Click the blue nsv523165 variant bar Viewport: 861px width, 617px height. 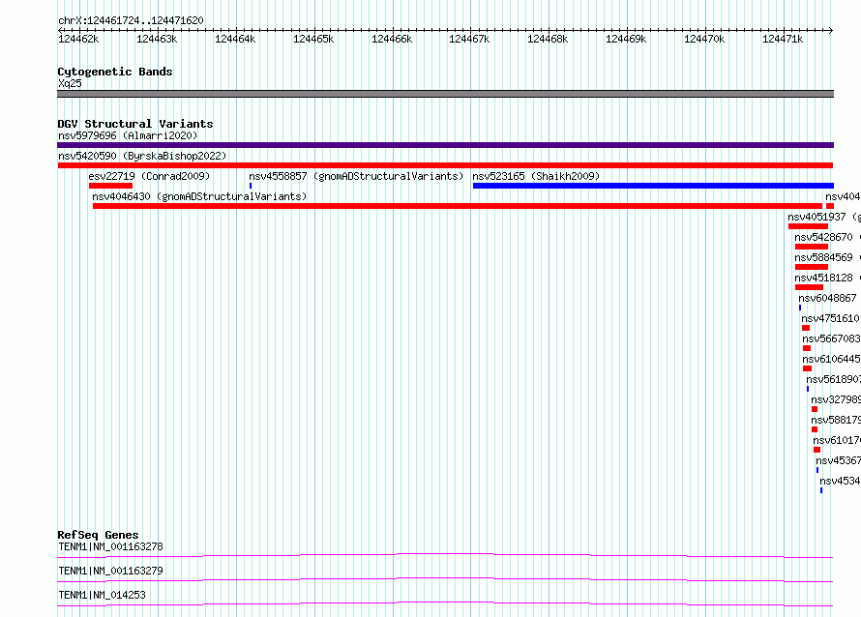coord(653,186)
